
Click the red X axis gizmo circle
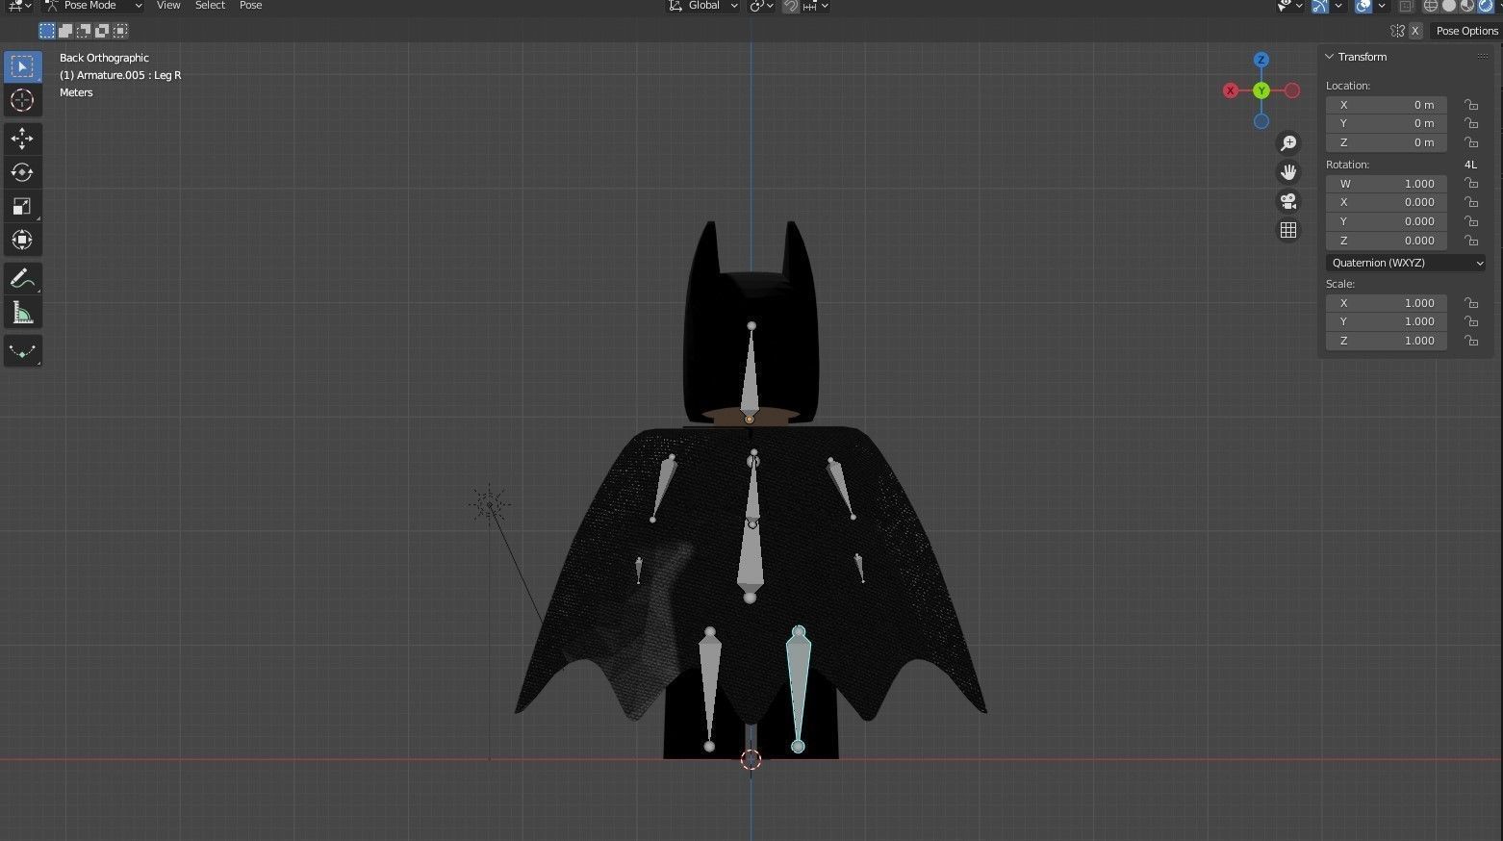click(1230, 90)
